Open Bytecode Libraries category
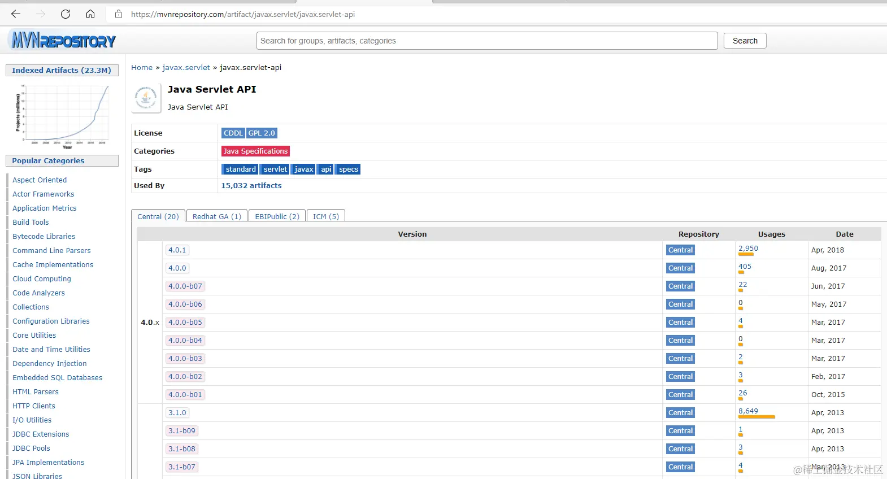This screenshot has height=479, width=887. [44, 237]
